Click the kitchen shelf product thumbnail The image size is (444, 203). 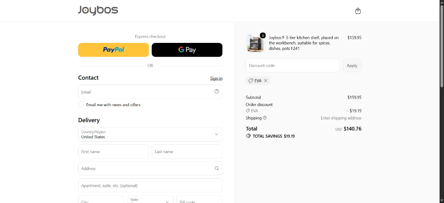click(255, 43)
